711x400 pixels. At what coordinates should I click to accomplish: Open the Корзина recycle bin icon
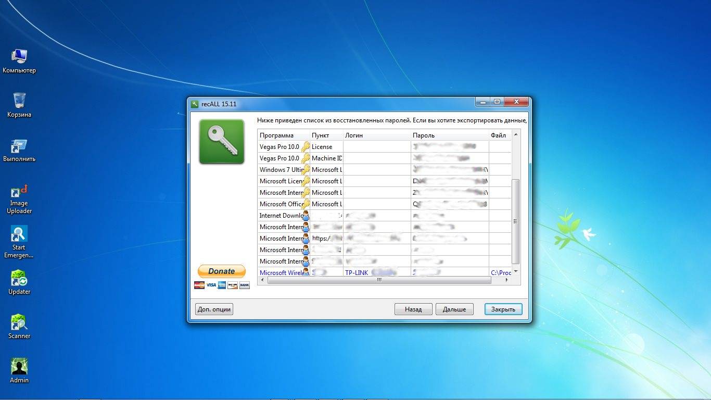pyautogui.click(x=19, y=105)
